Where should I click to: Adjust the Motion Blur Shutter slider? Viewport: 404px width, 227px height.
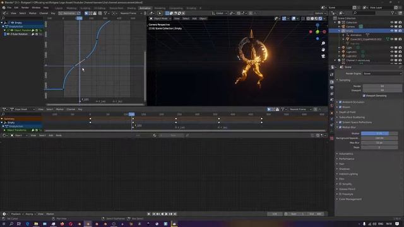(379, 133)
